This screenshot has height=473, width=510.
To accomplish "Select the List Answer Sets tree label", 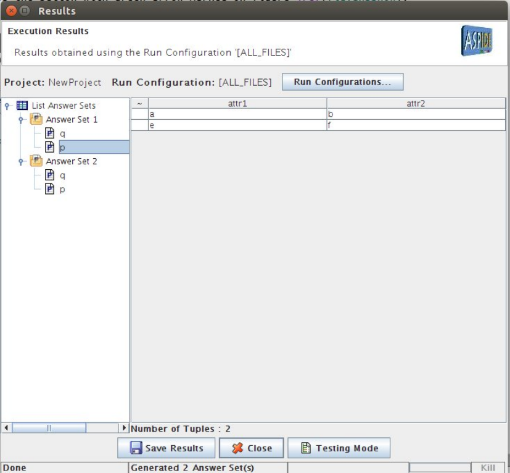I will click(x=64, y=106).
